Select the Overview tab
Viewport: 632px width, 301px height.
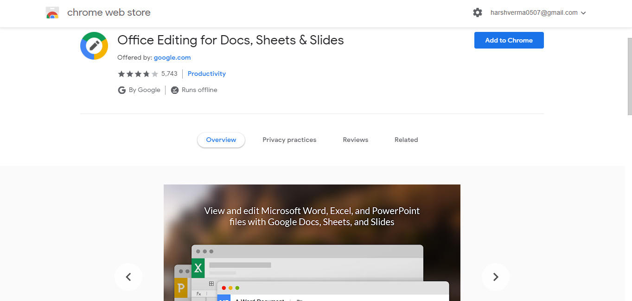coord(221,140)
